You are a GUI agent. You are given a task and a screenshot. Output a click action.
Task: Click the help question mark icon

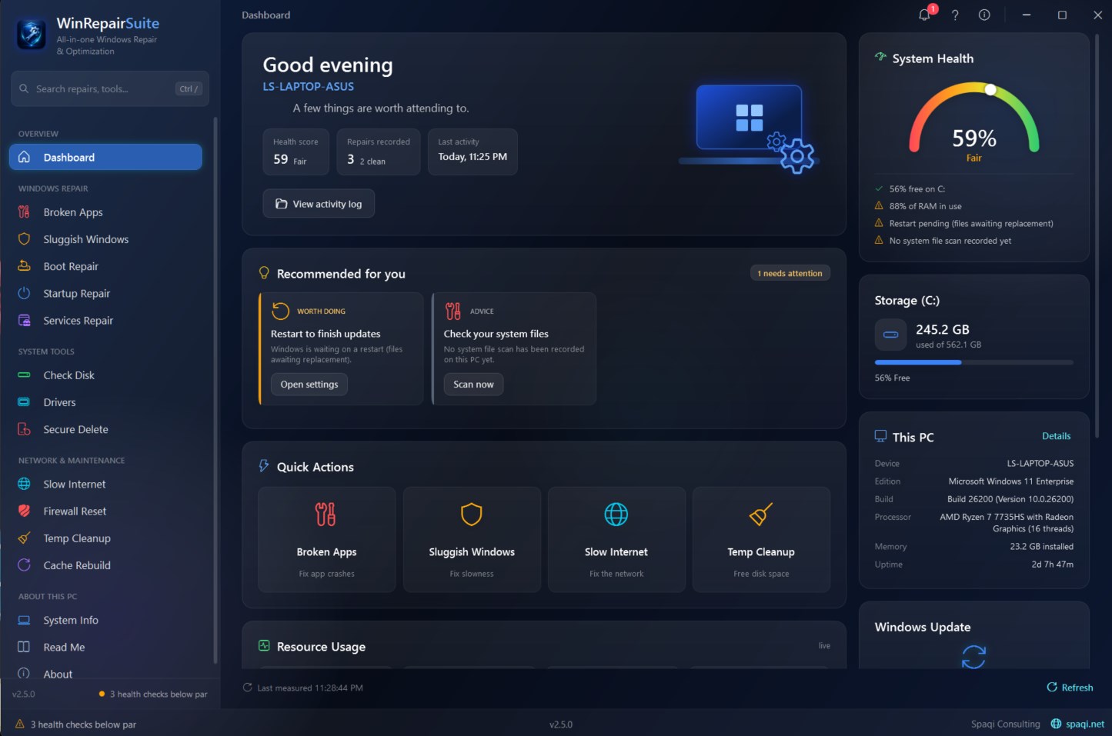955,15
